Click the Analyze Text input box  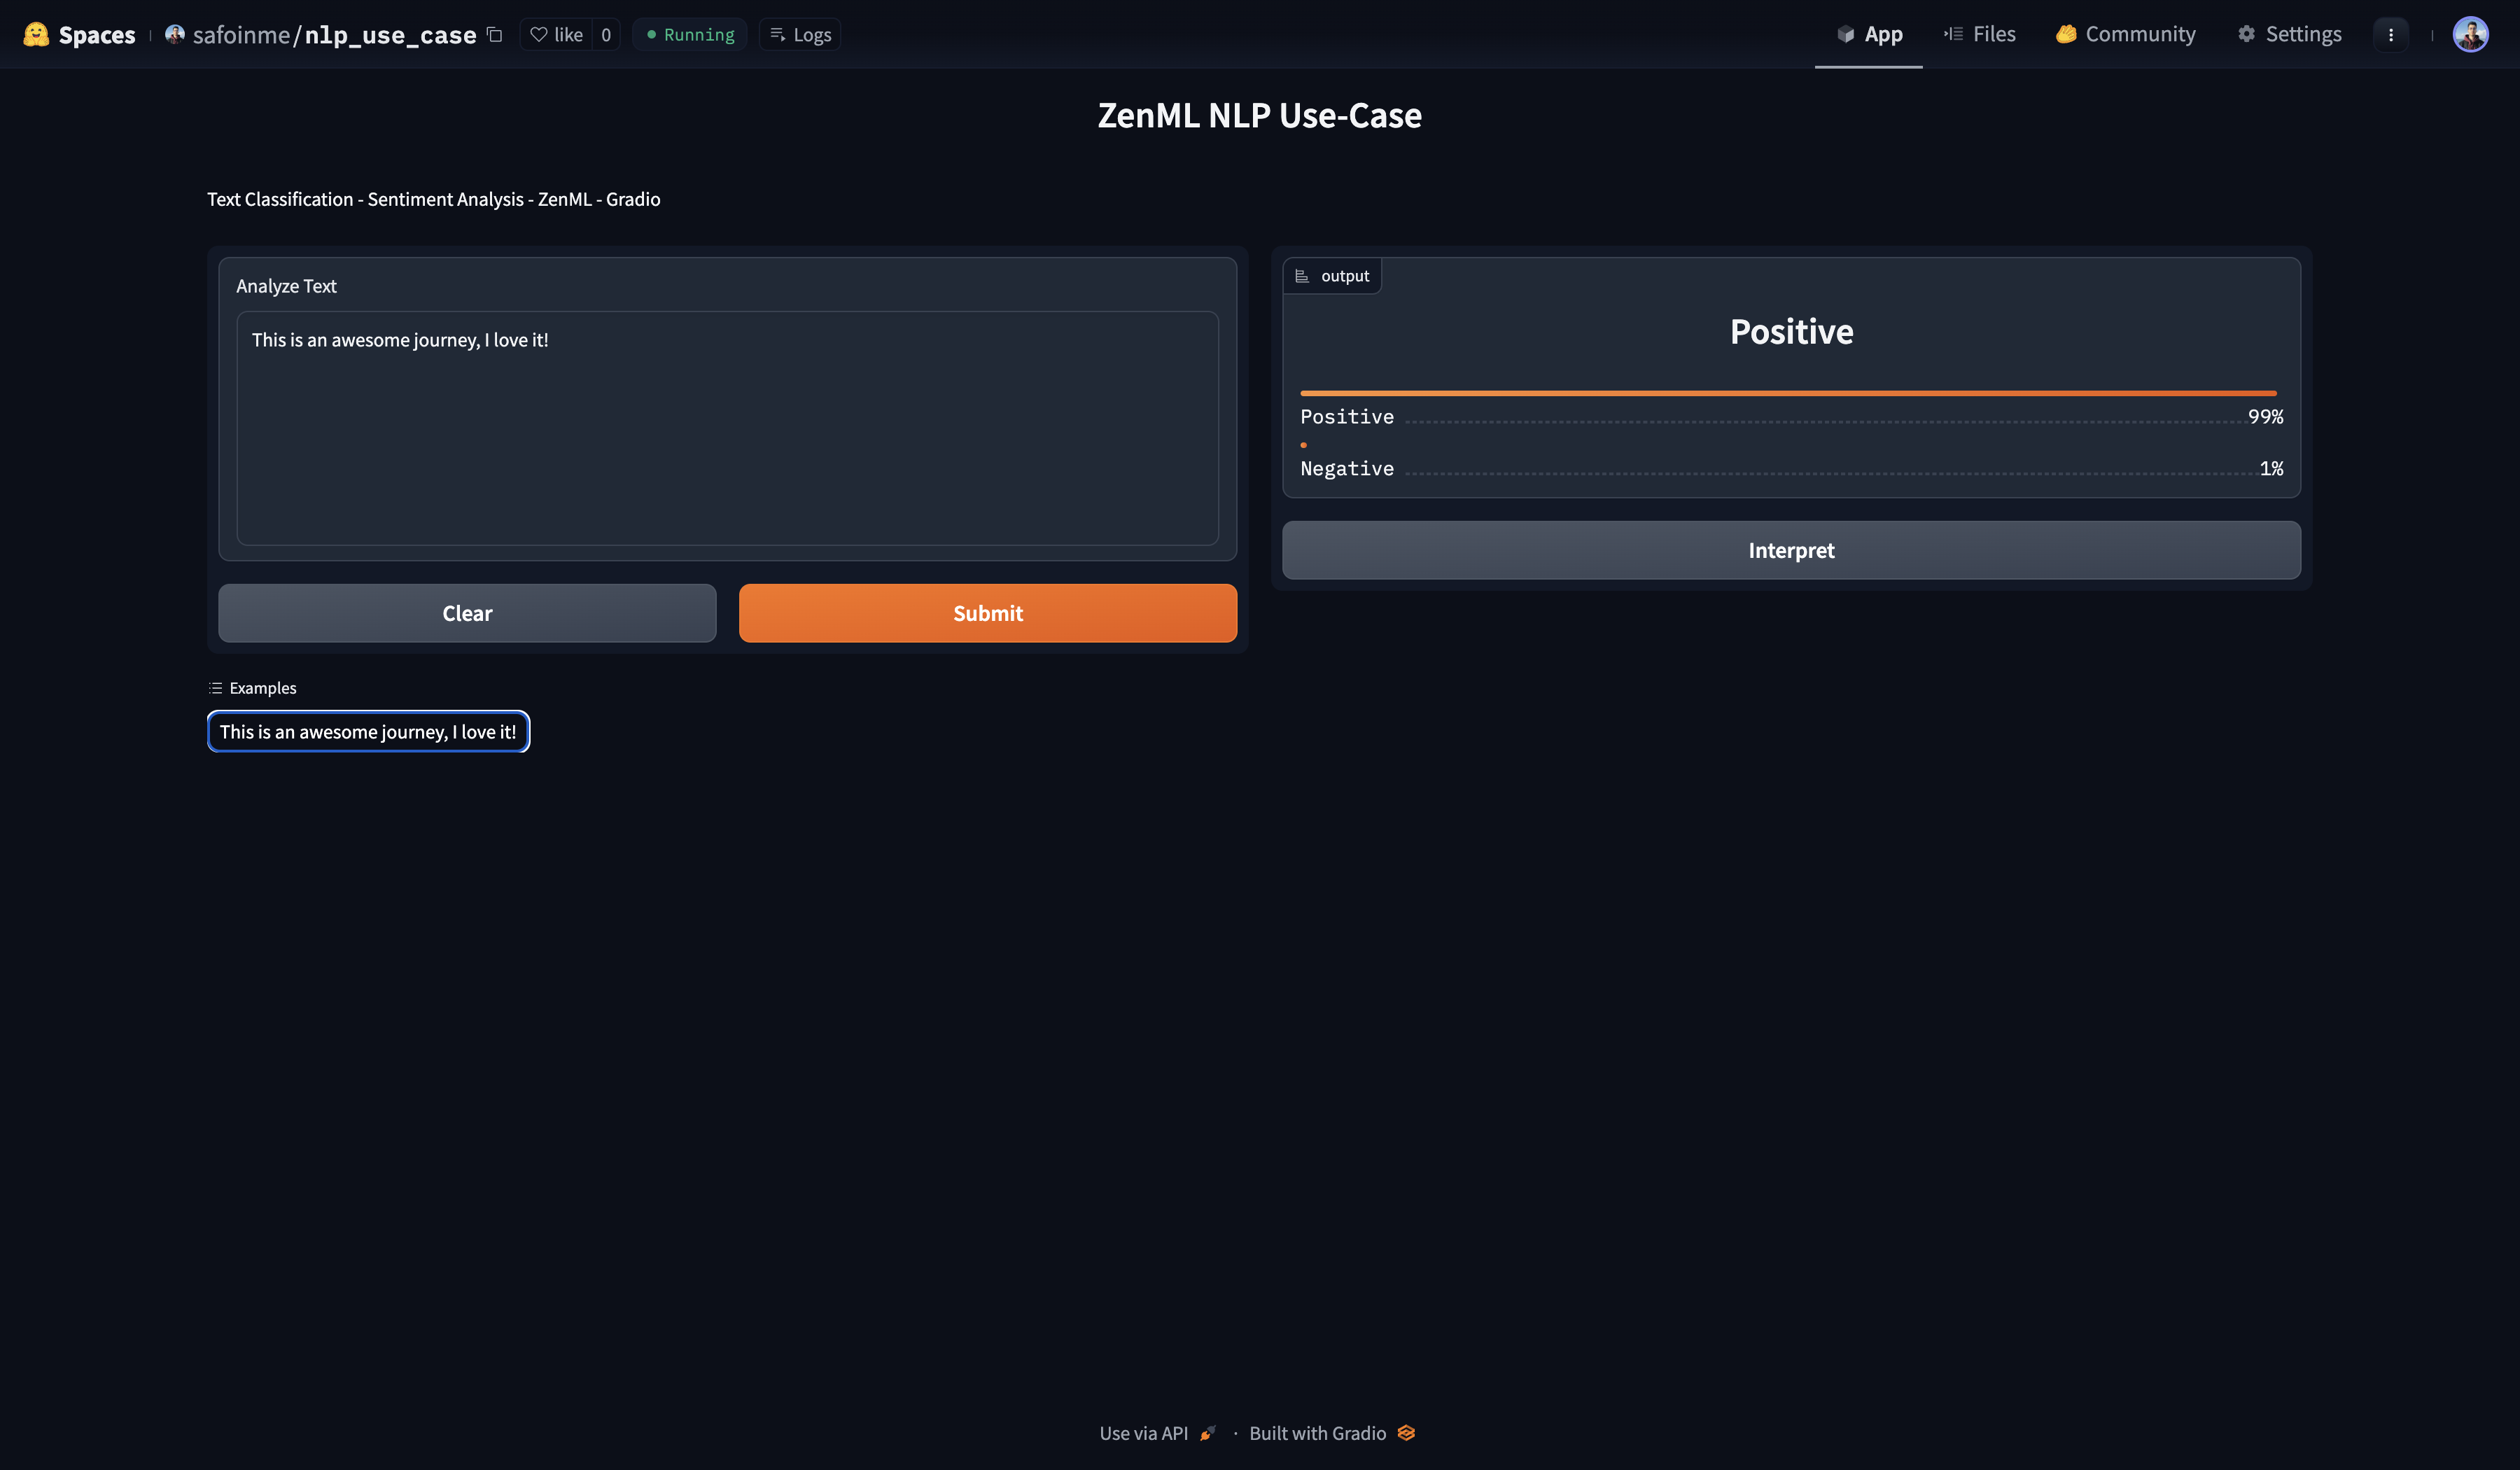coord(727,428)
